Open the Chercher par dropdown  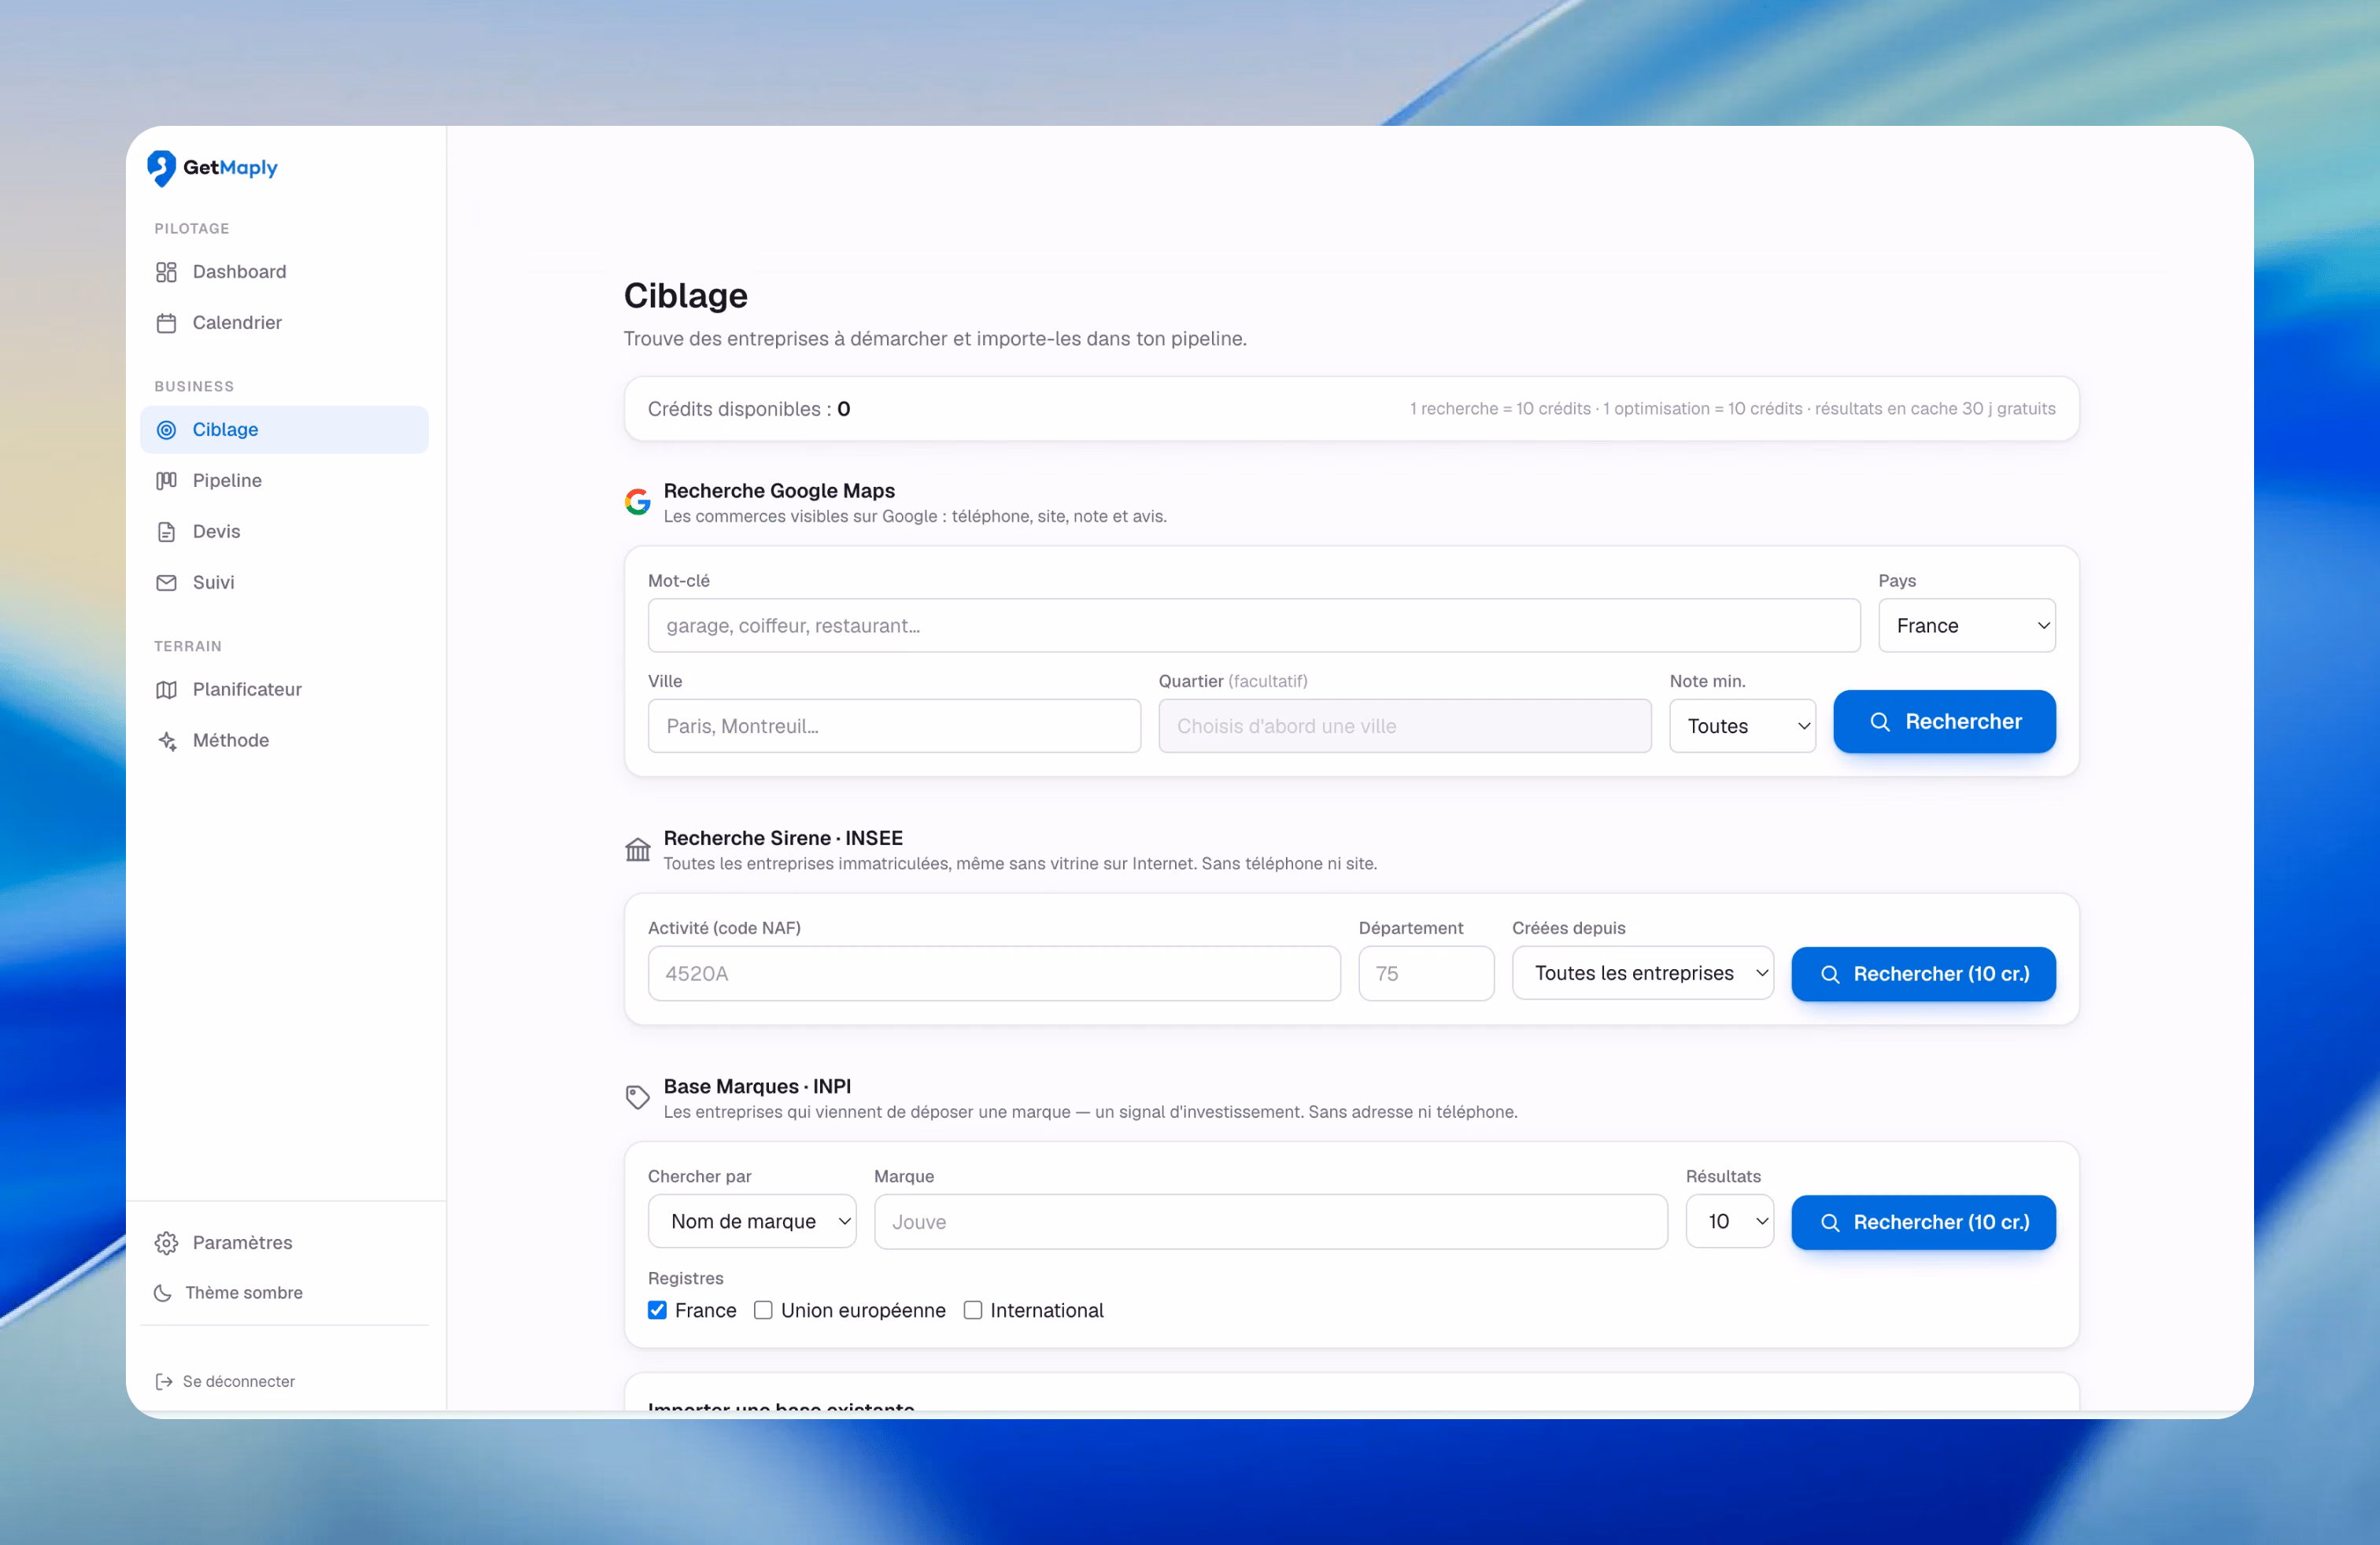(x=752, y=1221)
